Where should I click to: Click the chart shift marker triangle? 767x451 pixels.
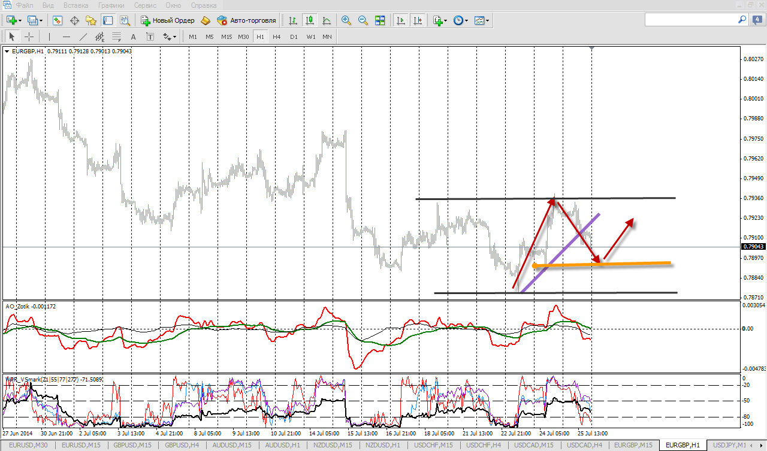pyautogui.click(x=592, y=47)
